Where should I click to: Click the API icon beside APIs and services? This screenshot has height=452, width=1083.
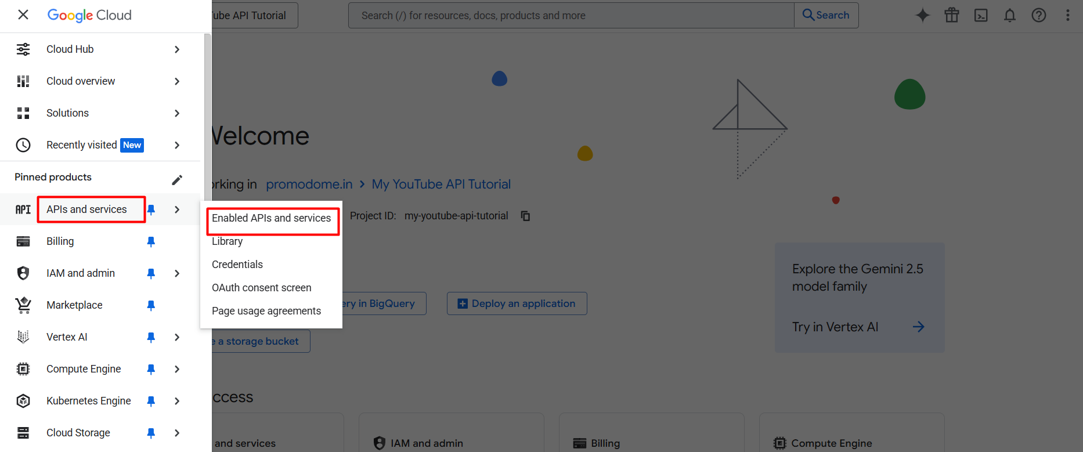[23, 209]
